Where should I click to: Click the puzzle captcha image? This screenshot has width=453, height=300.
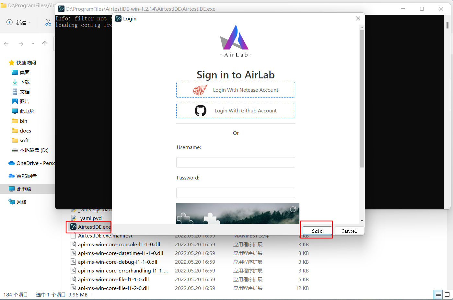pyautogui.click(x=238, y=213)
